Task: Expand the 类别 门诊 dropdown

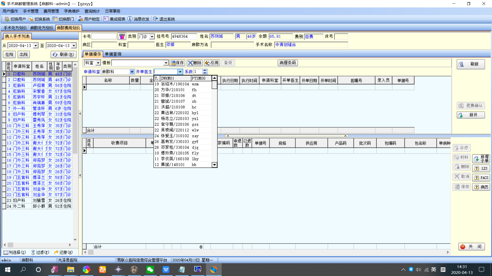Action: coord(152,37)
